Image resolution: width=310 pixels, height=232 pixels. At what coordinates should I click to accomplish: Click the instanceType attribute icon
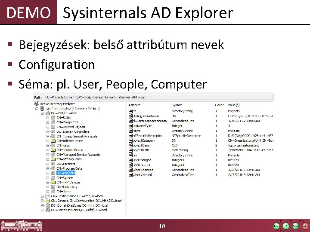(x=130, y=125)
